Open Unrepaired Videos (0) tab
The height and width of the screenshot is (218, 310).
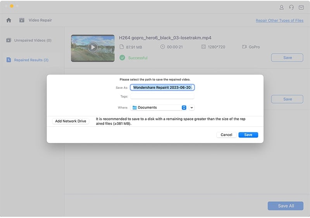click(x=29, y=40)
